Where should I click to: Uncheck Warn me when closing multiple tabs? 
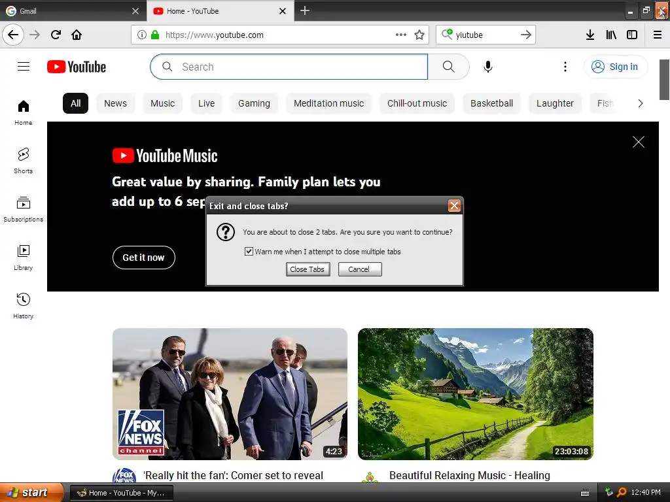tap(249, 252)
